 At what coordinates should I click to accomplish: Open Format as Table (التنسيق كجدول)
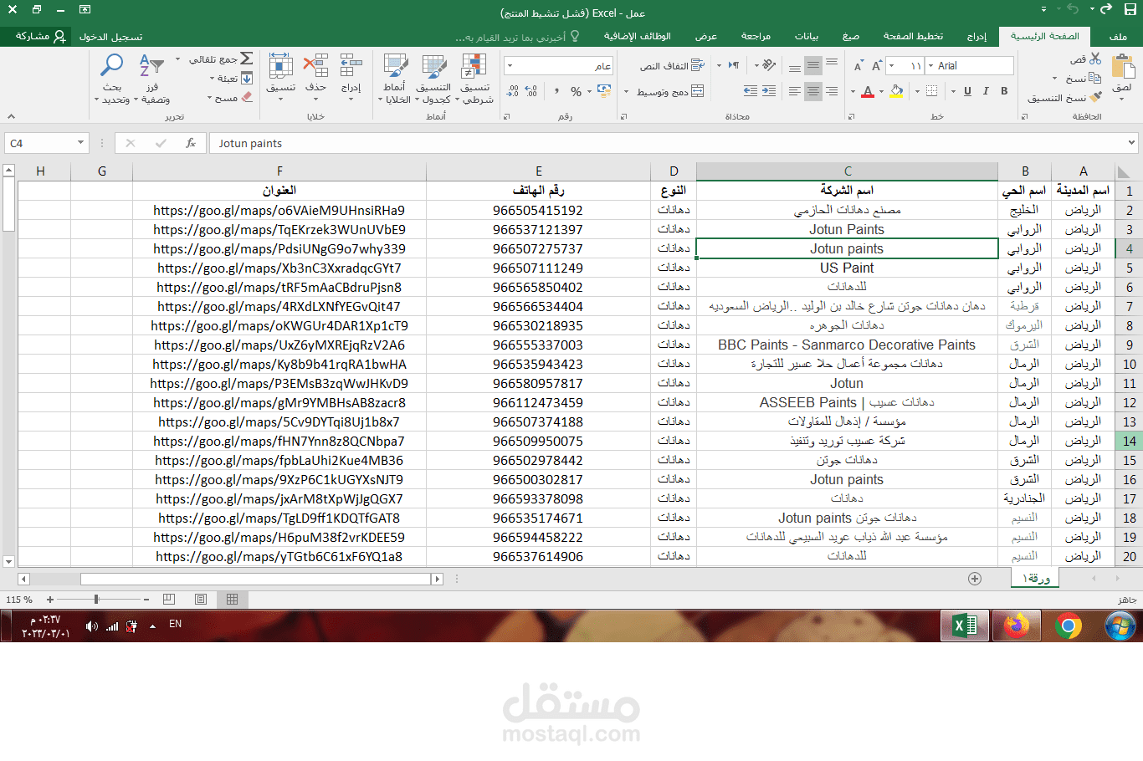433,79
